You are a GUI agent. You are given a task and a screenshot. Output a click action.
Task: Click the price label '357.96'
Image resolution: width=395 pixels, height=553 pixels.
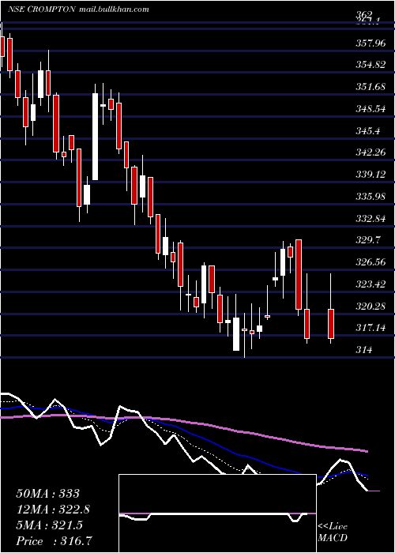(x=371, y=43)
